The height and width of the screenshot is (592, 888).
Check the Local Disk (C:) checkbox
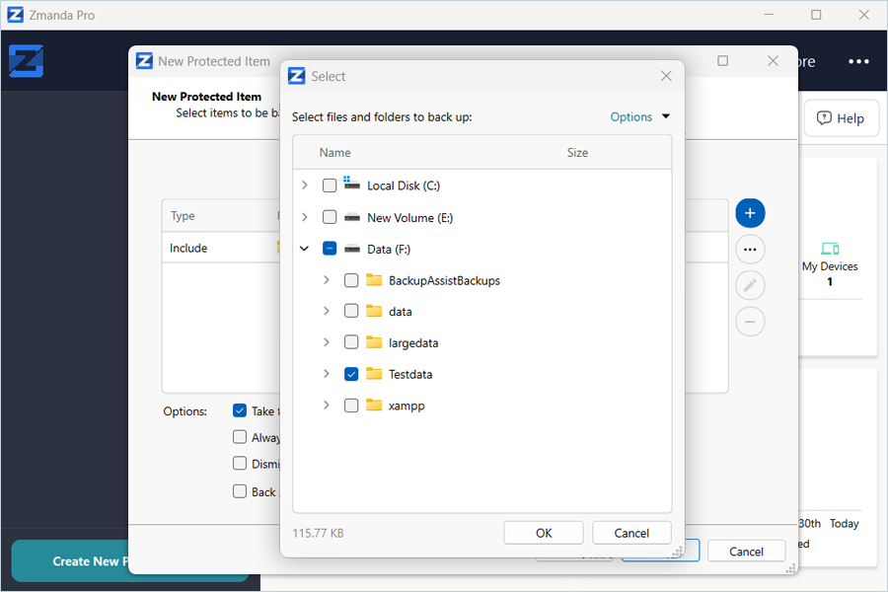tap(330, 185)
